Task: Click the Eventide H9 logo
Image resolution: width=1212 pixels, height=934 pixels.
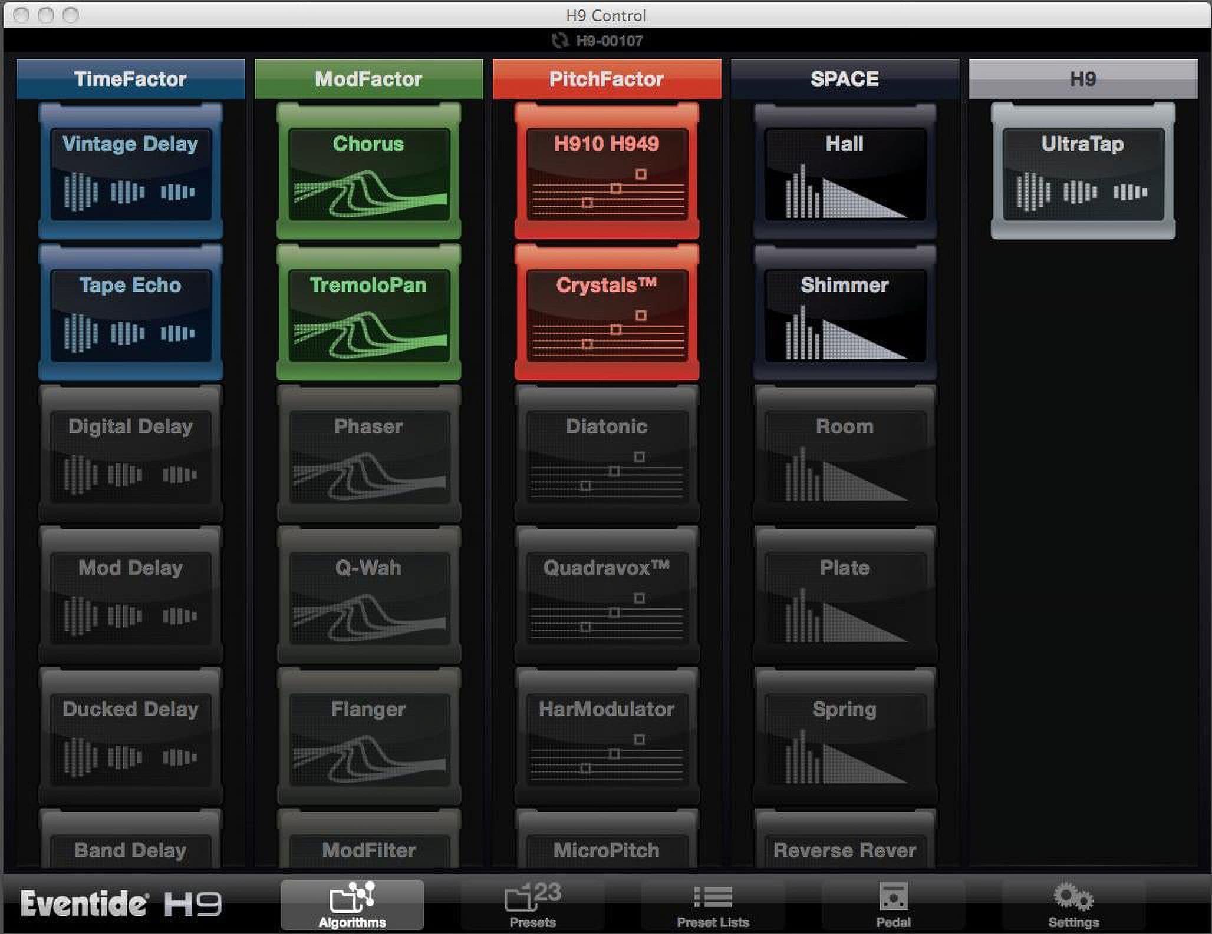Action: 121,903
